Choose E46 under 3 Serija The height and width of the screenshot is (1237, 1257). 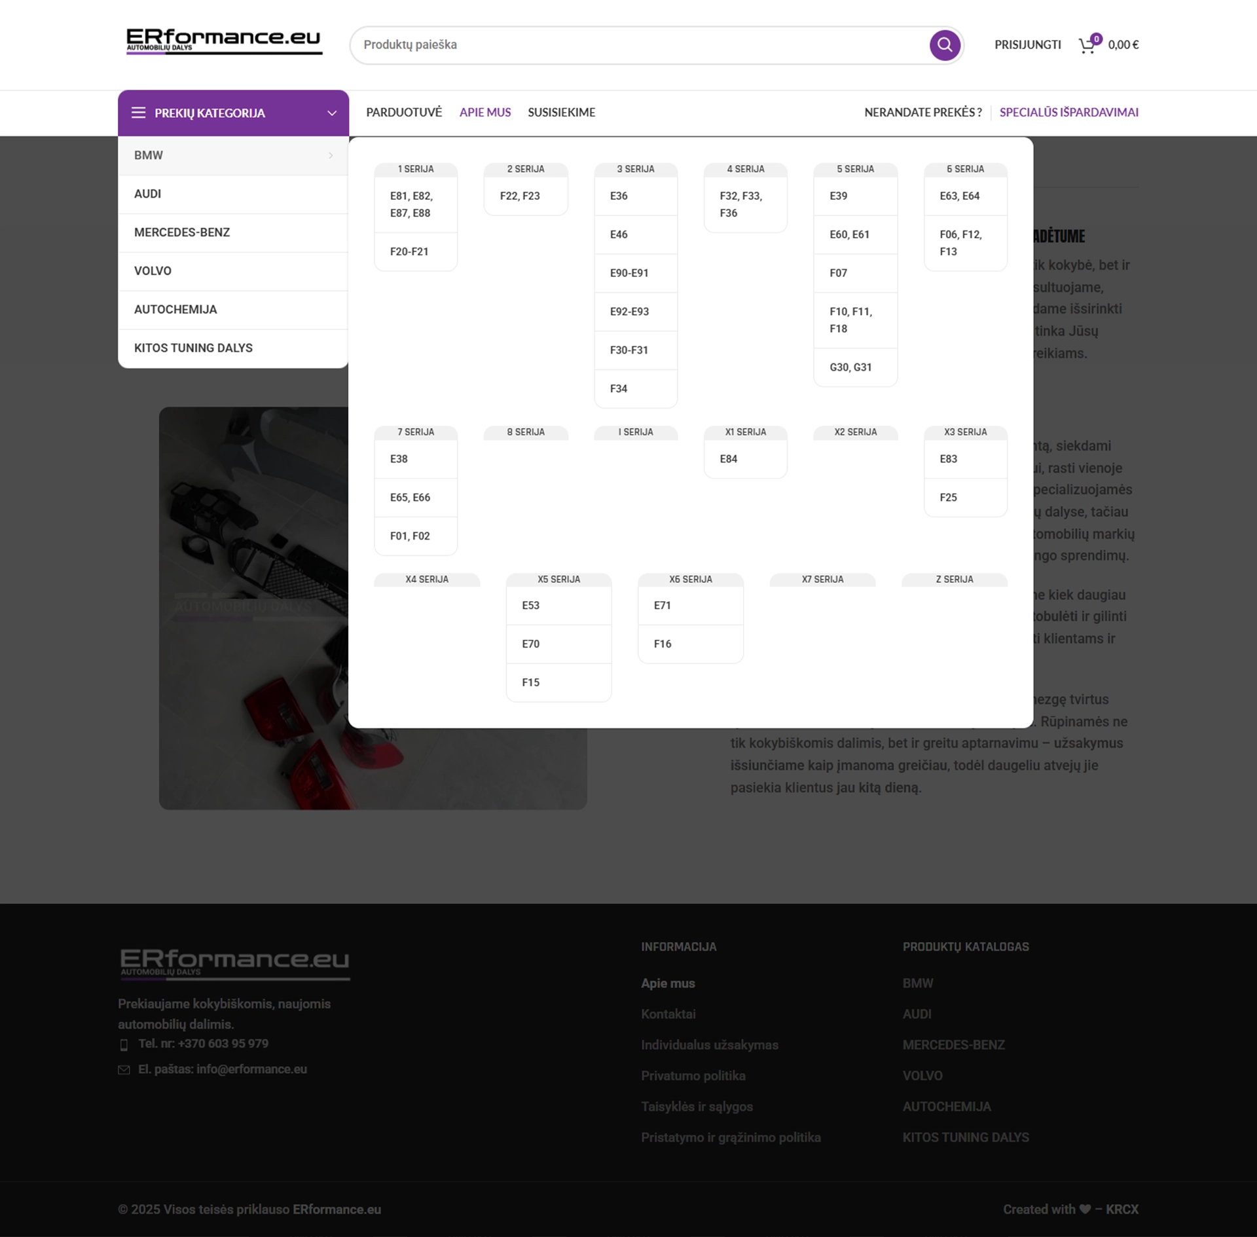coord(636,234)
